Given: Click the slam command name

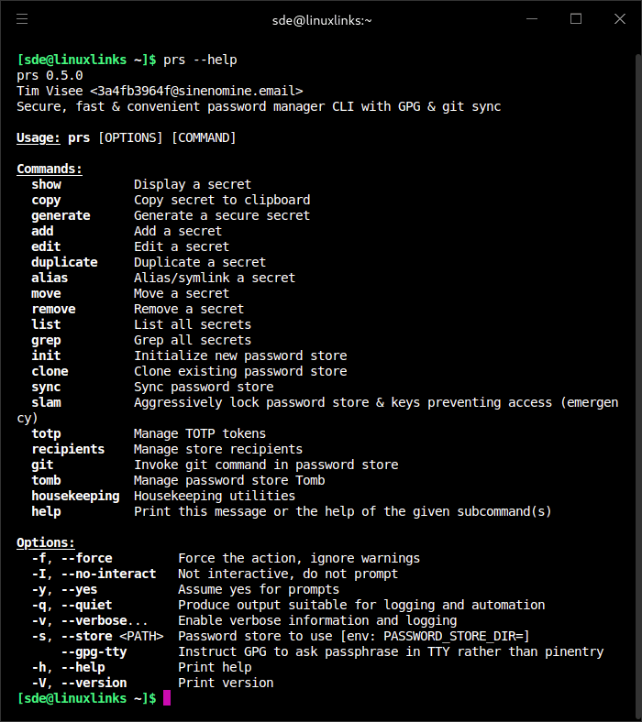Looking at the screenshot, I should tap(46, 402).
